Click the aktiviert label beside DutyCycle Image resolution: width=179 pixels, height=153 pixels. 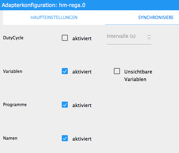tap(82, 38)
